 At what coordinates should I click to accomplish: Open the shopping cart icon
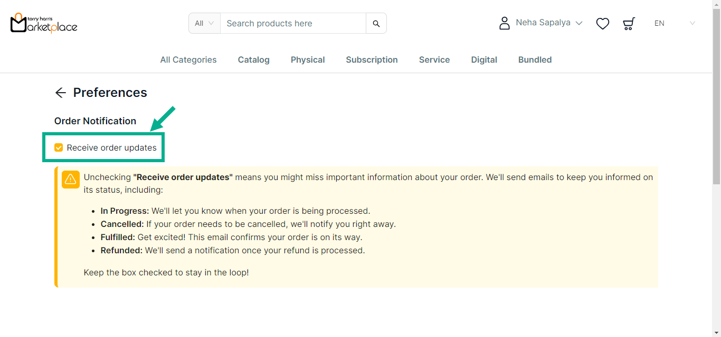click(628, 24)
